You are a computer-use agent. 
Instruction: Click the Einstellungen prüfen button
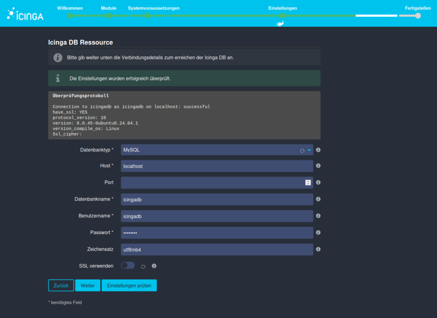tap(129, 286)
